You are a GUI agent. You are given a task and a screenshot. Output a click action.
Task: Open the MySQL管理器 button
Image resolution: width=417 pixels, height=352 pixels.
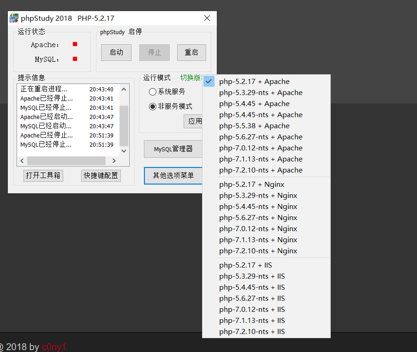point(173,149)
